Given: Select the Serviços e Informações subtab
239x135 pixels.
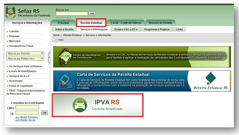Looking at the screenshot, I should tap(94, 29).
